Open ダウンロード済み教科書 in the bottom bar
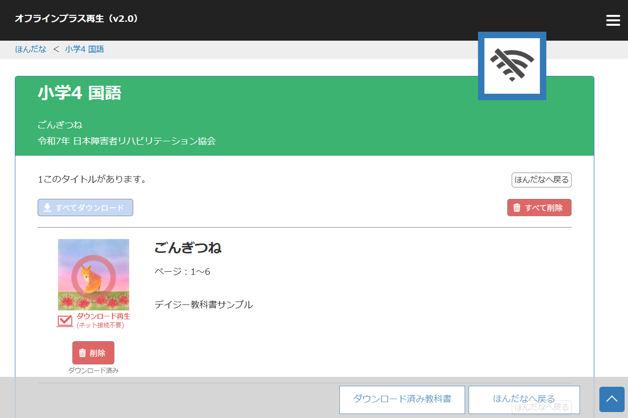The width and height of the screenshot is (628, 418). 402,399
